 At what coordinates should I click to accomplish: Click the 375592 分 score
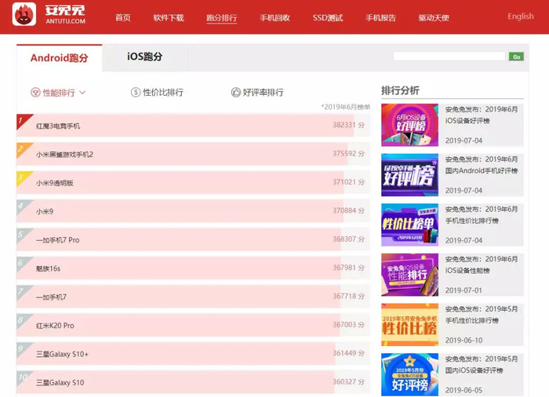tap(348, 154)
